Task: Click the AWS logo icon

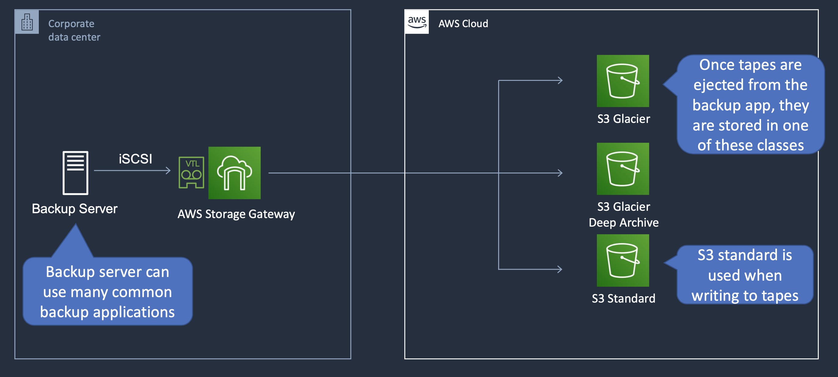Action: (x=417, y=22)
